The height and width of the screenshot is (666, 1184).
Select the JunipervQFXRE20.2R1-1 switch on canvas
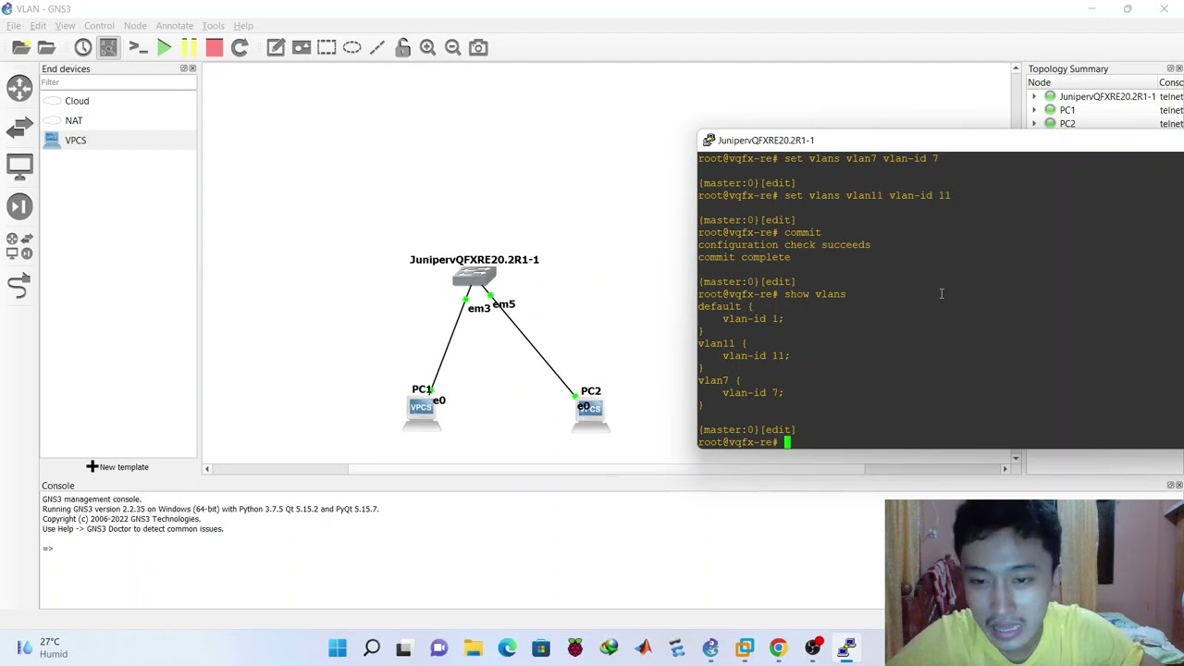(x=474, y=276)
